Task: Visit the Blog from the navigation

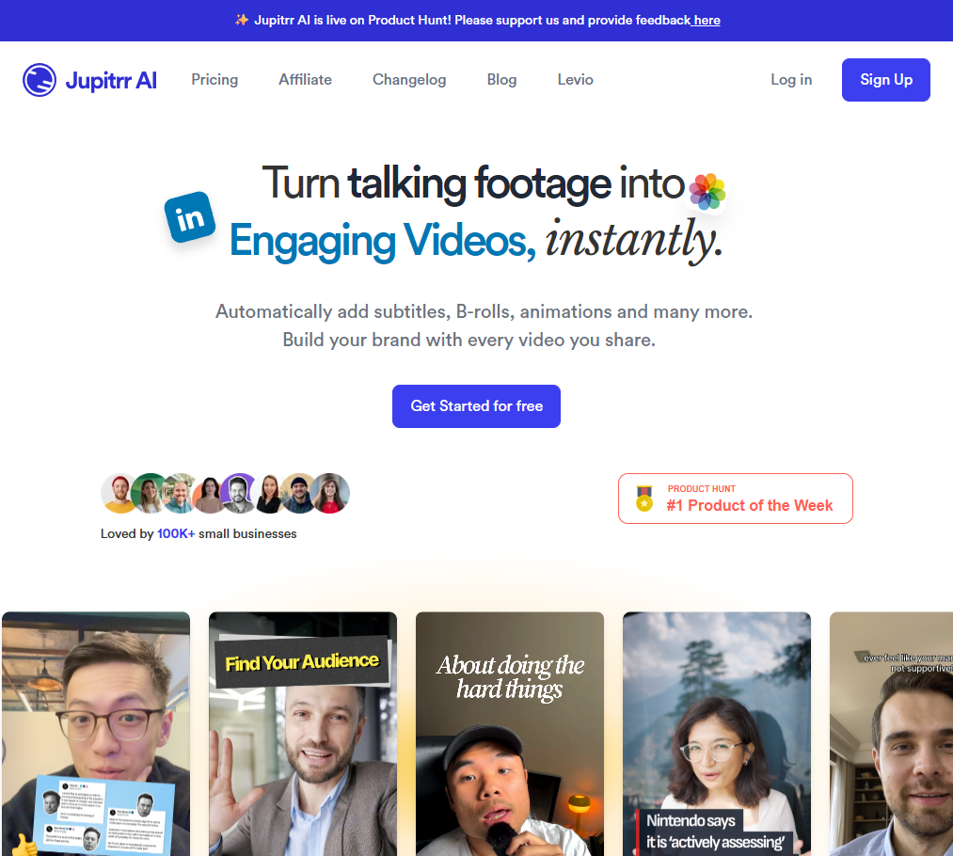Action: pyautogui.click(x=501, y=80)
